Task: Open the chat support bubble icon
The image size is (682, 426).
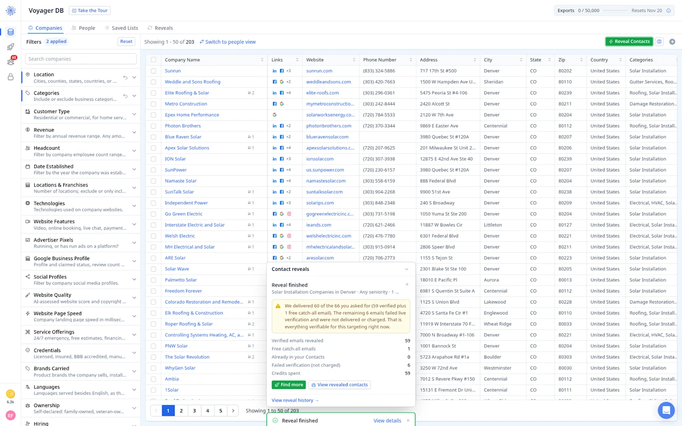Action: [666, 410]
